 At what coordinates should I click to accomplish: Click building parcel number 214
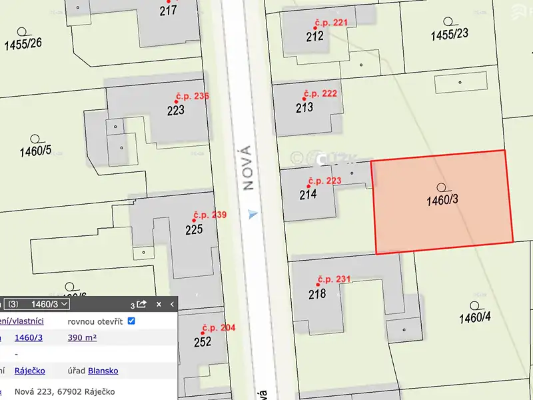(x=308, y=195)
